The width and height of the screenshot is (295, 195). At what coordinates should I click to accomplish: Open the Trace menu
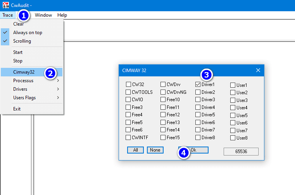[x=7, y=15]
